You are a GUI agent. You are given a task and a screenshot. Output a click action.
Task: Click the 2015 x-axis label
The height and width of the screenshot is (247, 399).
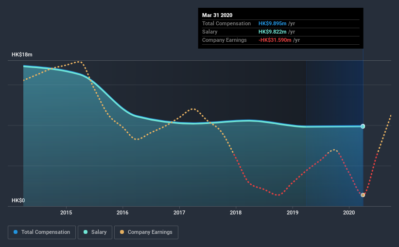pos(66,212)
